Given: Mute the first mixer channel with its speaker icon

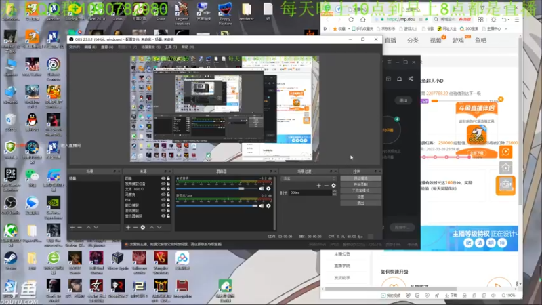Looking at the screenshot, I should click(x=262, y=189).
